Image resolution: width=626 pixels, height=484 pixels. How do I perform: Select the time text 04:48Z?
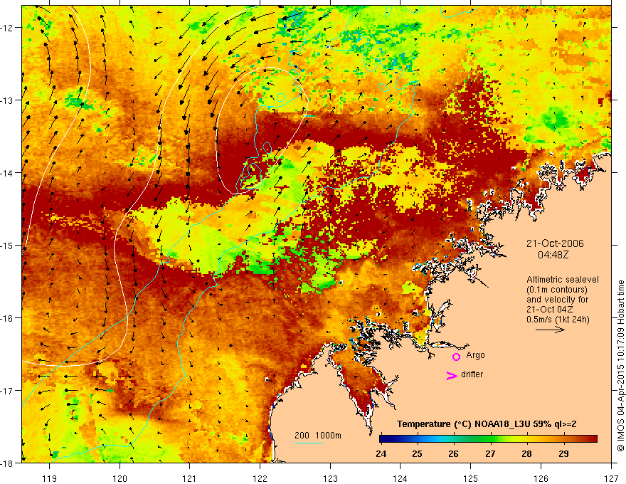pyautogui.click(x=553, y=255)
